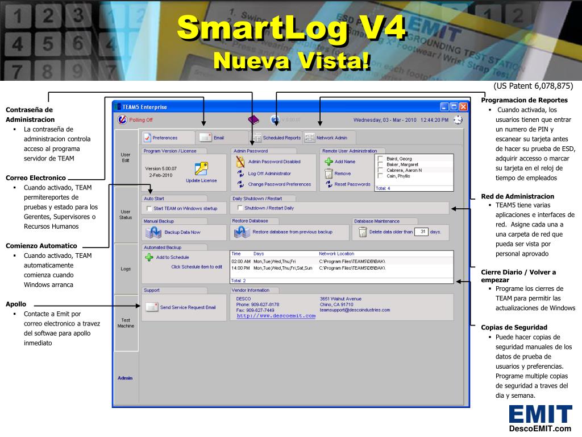Viewport: 582px width, 437px height.
Task: Click the green plus Add Name icon
Action: click(329, 162)
